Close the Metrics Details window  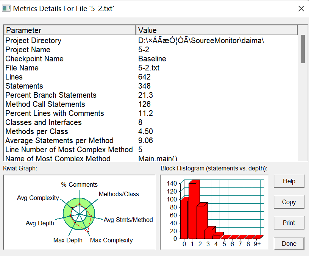tap(301, 8)
